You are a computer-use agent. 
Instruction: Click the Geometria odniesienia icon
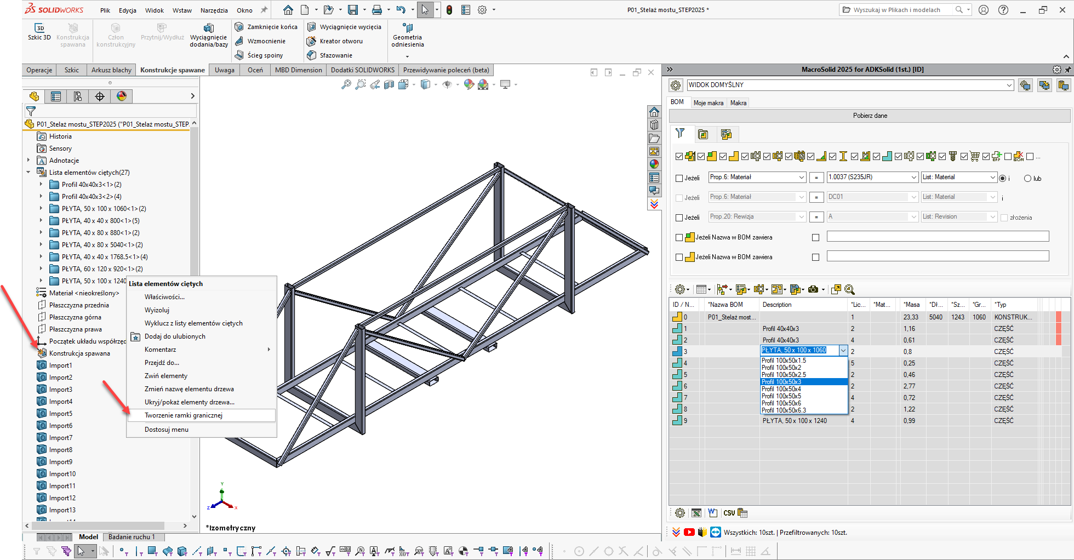point(407,28)
